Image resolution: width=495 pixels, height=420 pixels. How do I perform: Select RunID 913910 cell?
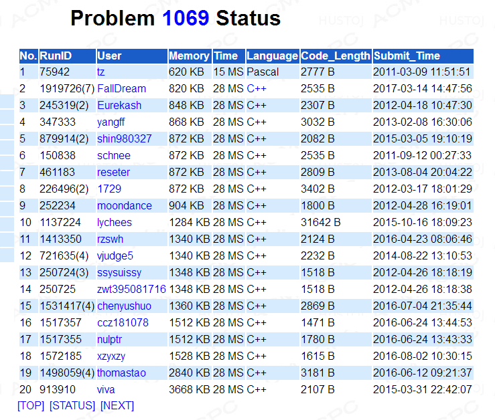pos(67,389)
